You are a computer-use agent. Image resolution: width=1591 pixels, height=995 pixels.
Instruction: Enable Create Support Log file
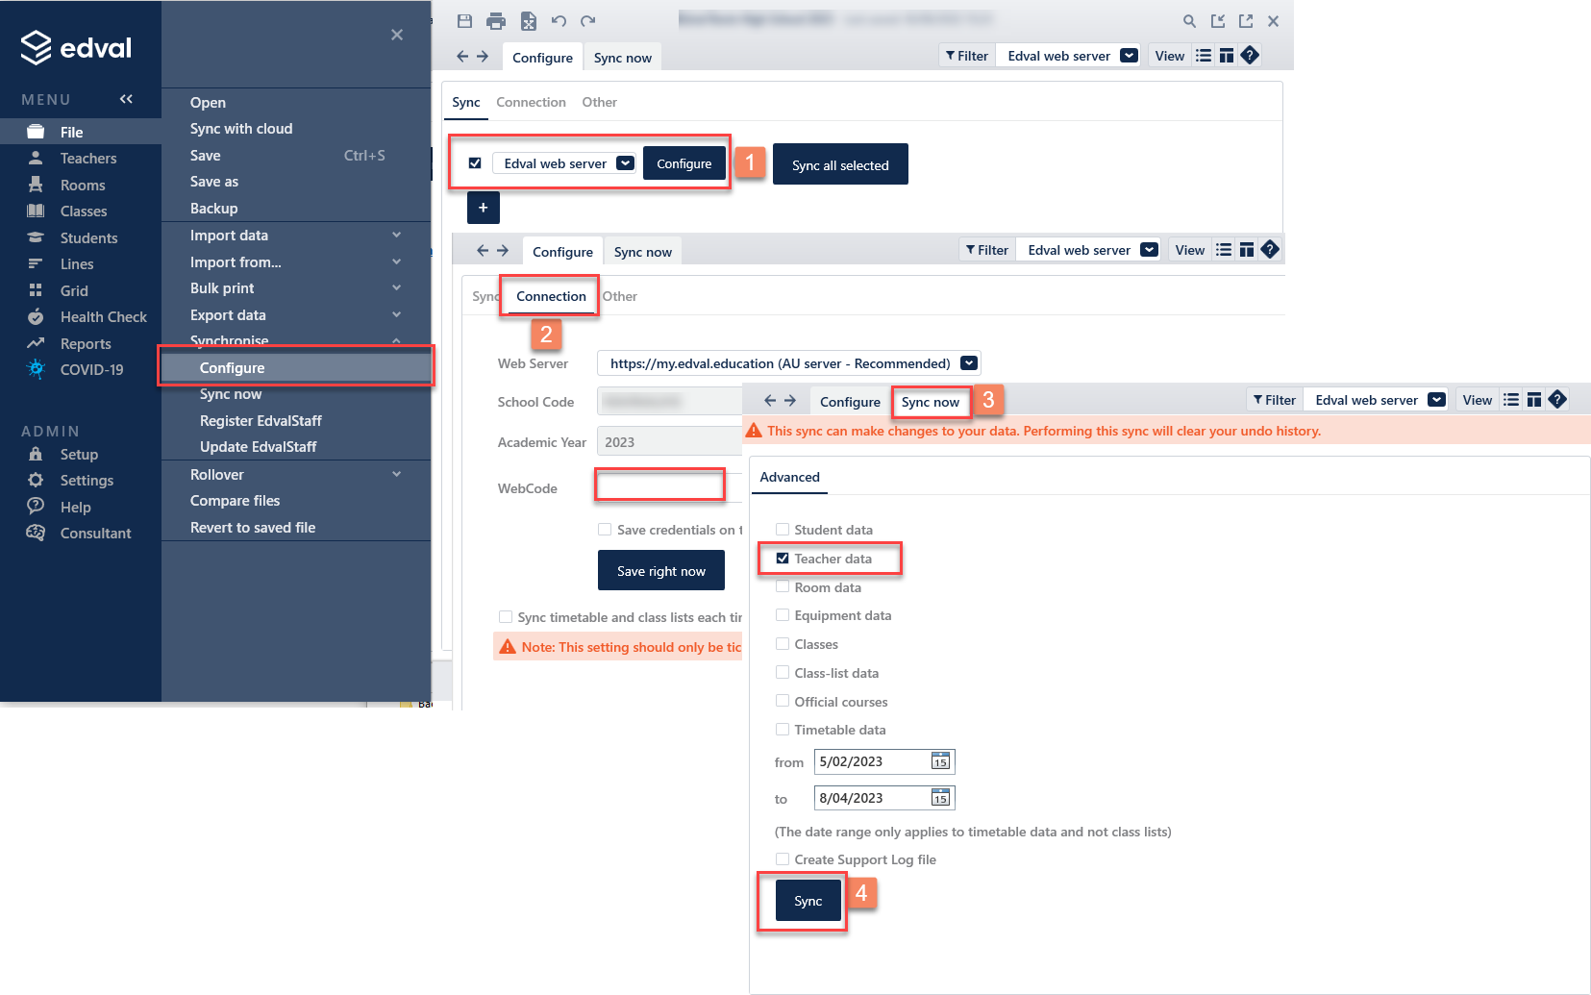[783, 859]
